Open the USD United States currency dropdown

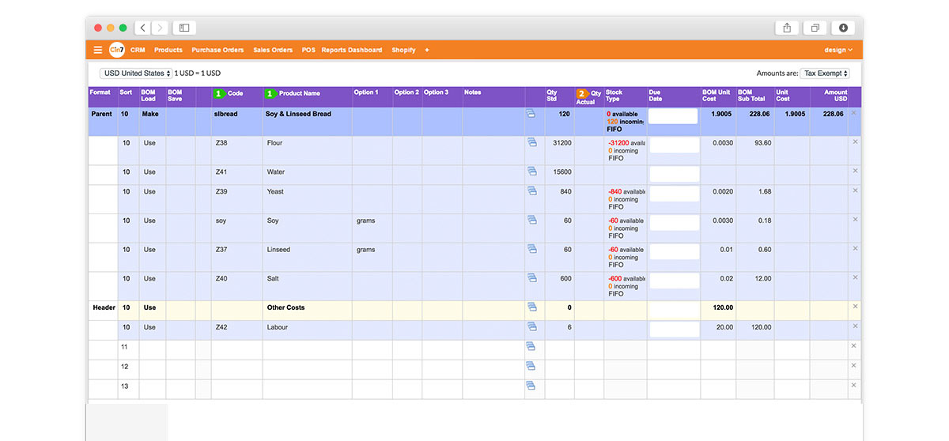[x=136, y=73]
